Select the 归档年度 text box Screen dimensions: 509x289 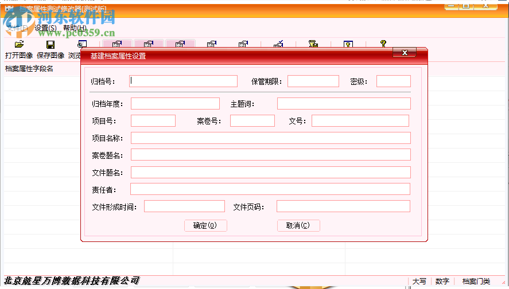[175, 103]
